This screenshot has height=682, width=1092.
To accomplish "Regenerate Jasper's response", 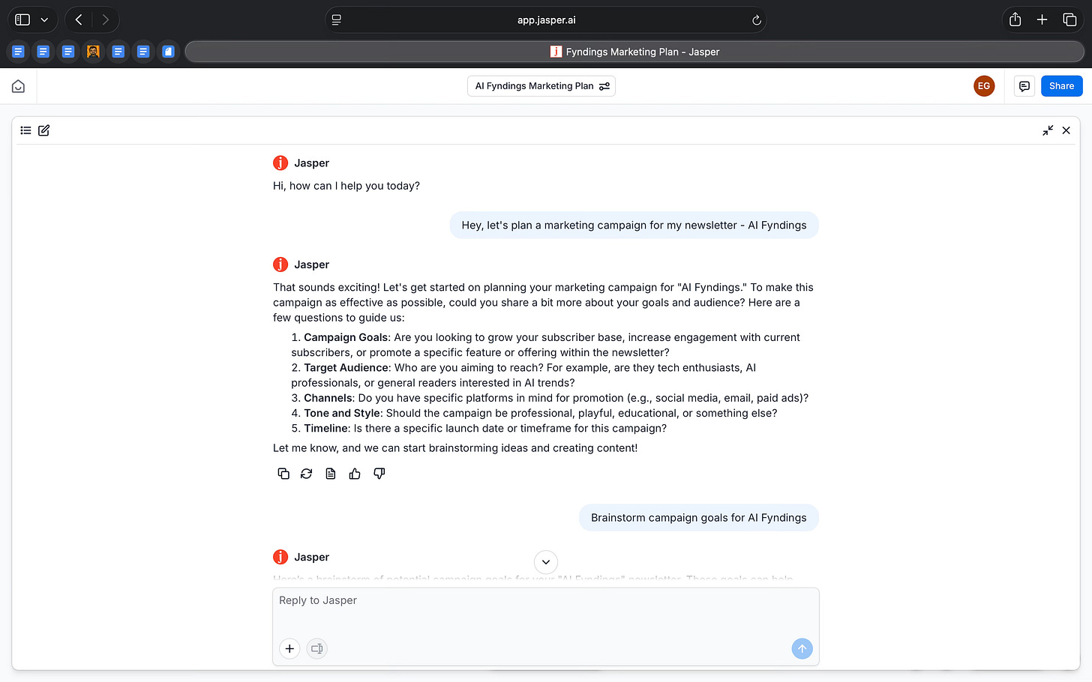I will 307,474.
